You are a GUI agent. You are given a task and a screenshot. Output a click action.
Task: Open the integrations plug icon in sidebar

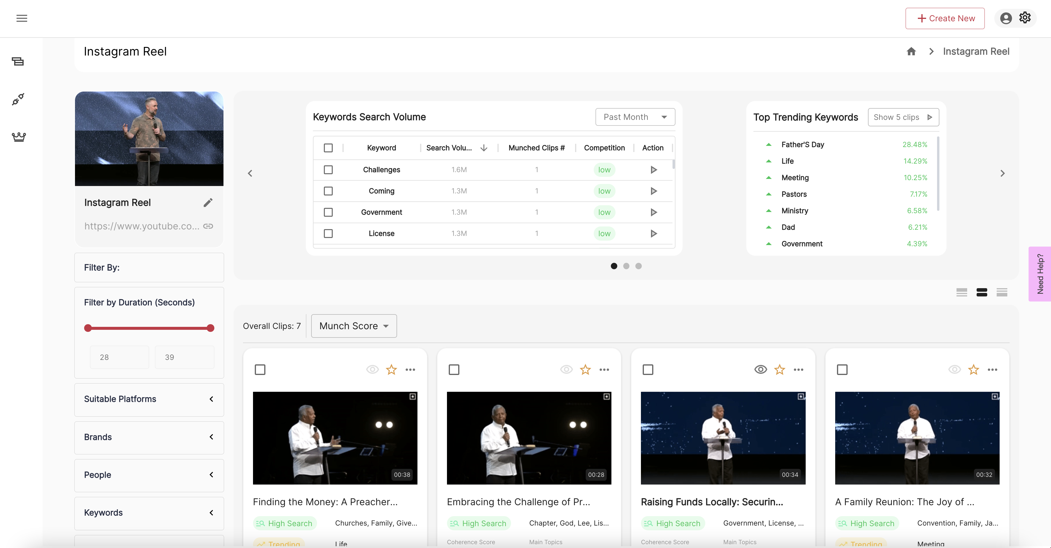pos(18,99)
